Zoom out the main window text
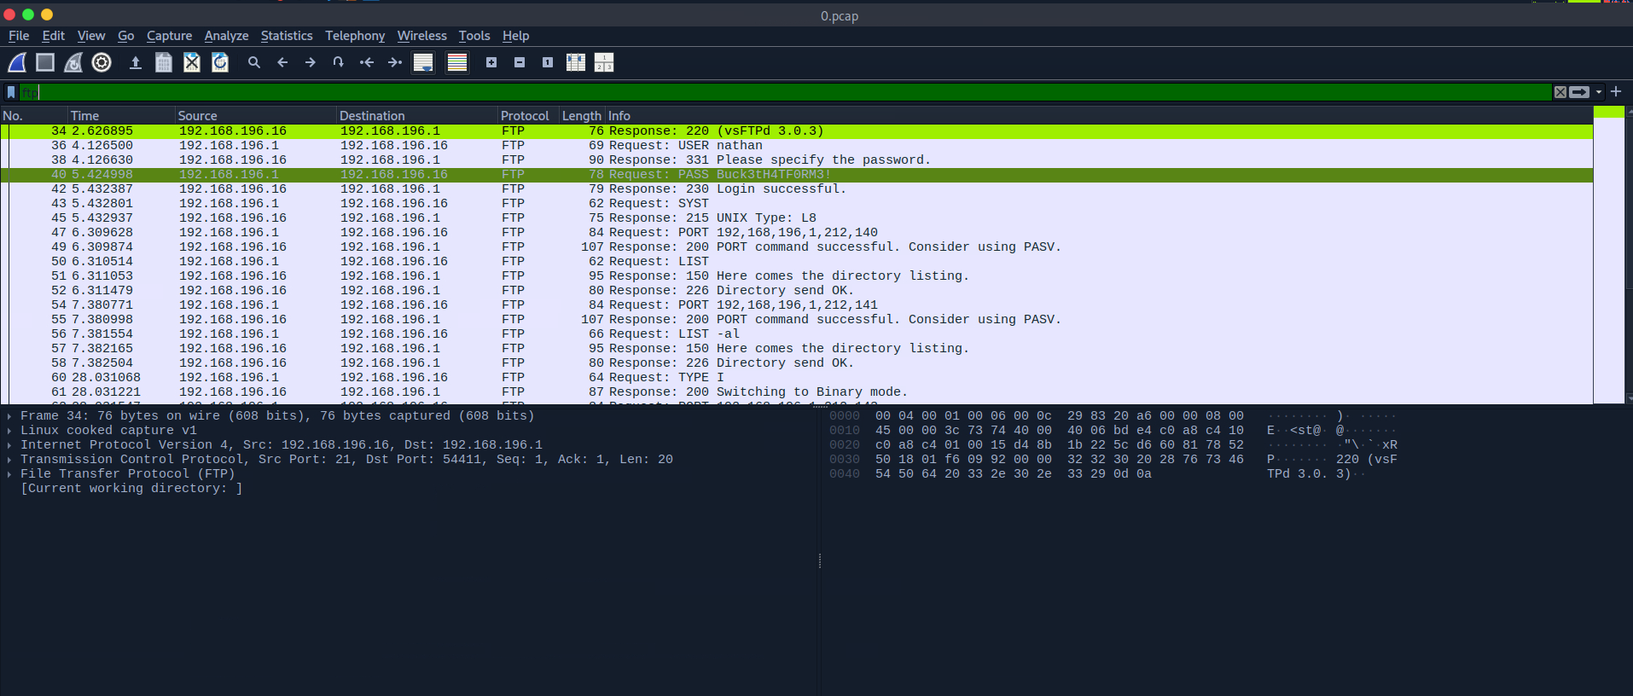This screenshot has width=1633, height=696. click(520, 62)
